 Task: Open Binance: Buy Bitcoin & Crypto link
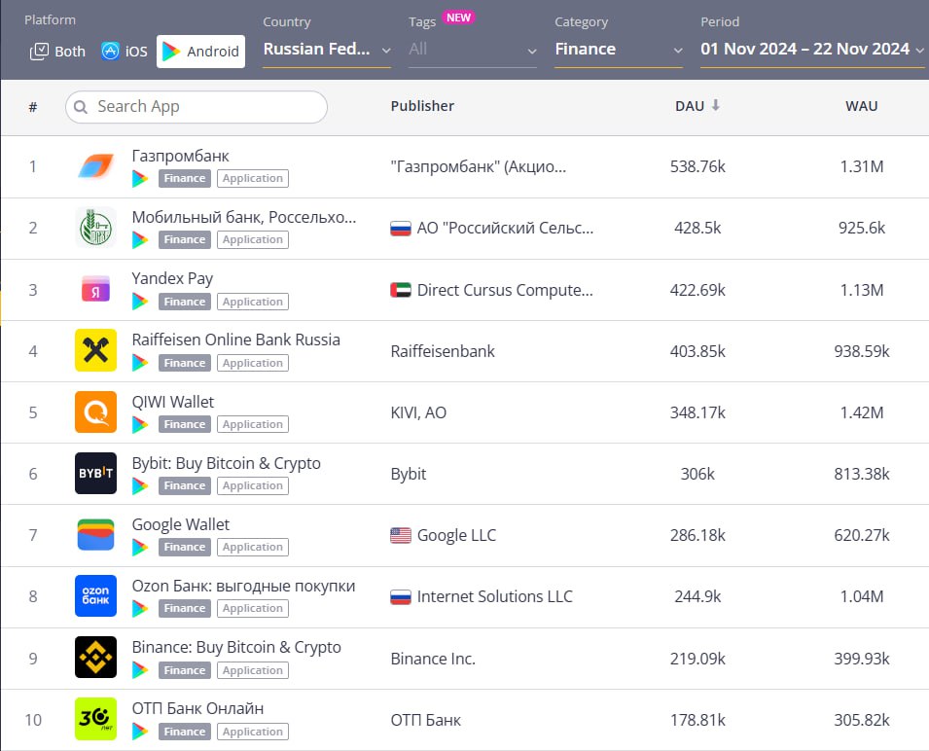(236, 647)
